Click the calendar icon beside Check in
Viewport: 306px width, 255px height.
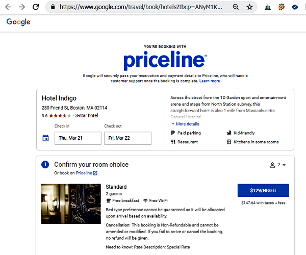(x=46, y=138)
